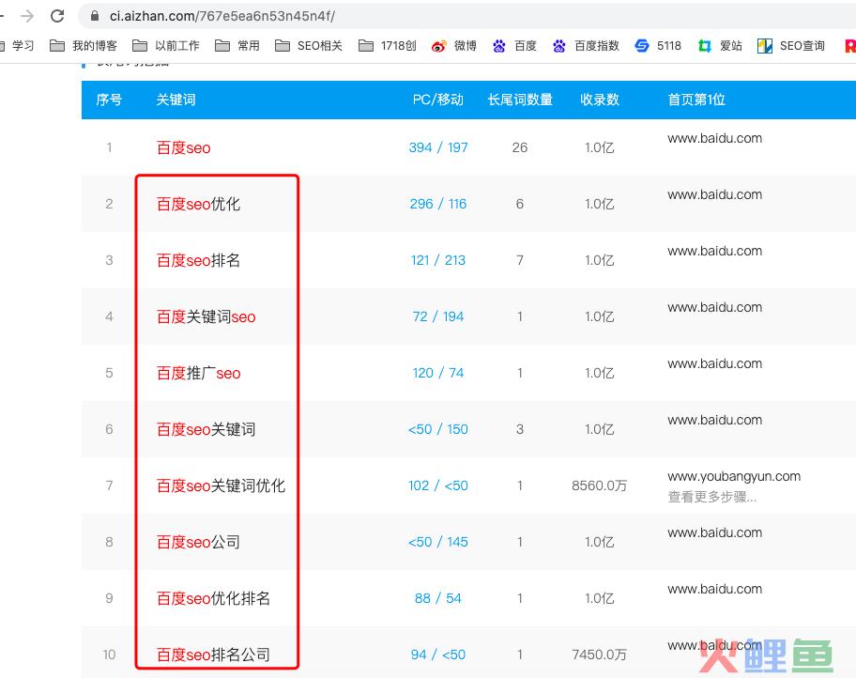
Task: Click the 88 / 54 search volume link
Action: (x=437, y=597)
